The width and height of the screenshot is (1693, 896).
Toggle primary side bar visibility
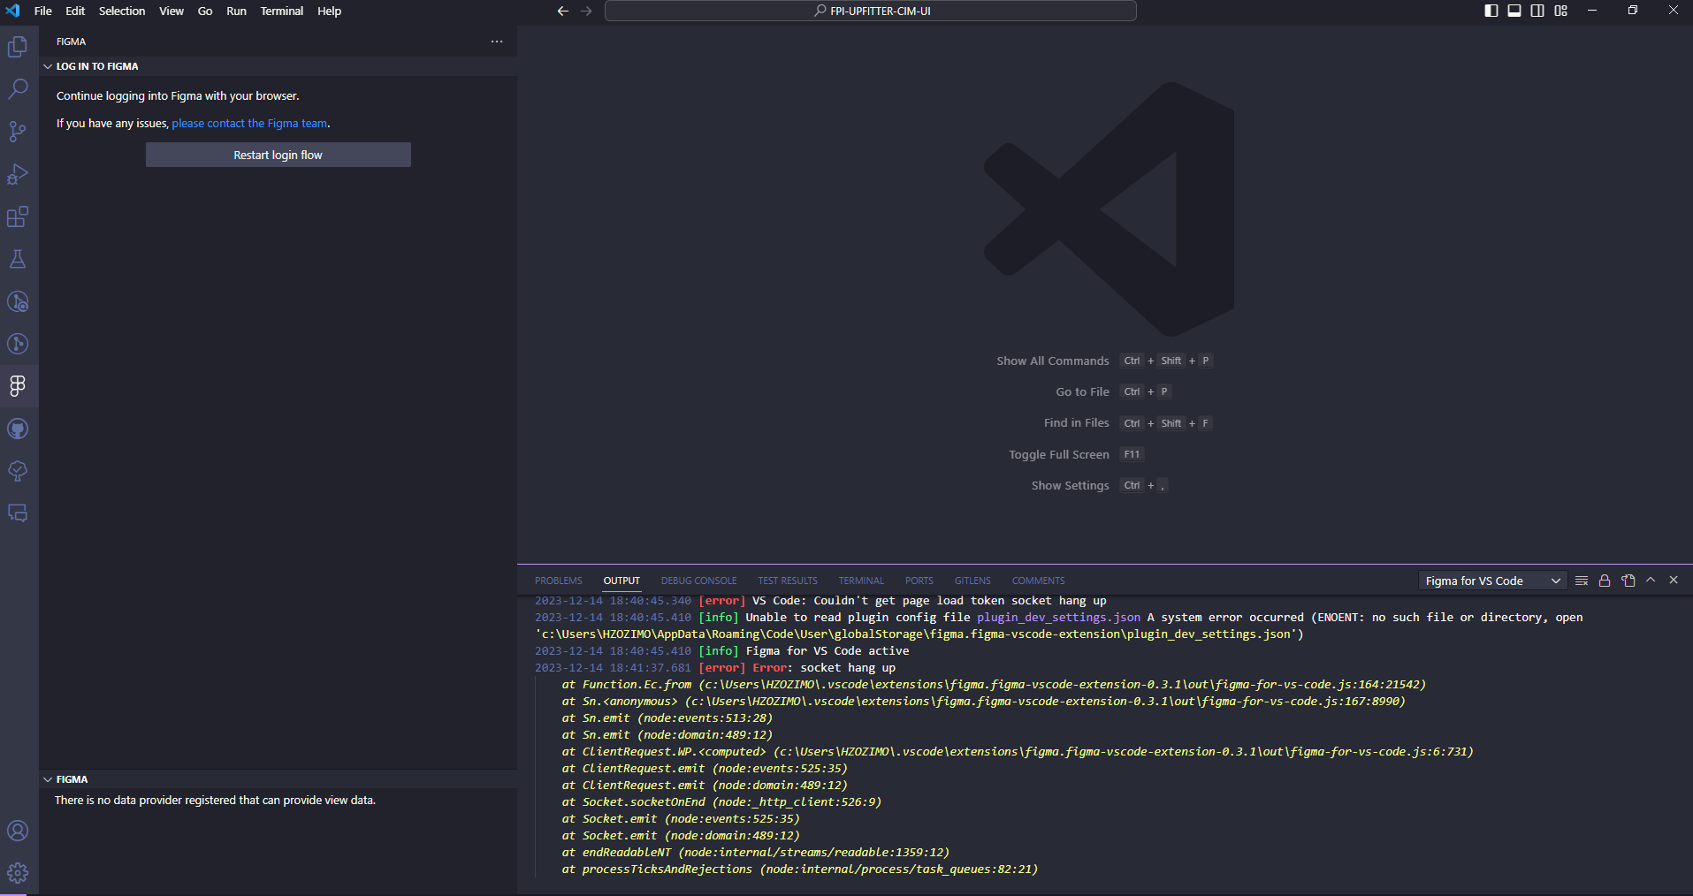point(1491,11)
